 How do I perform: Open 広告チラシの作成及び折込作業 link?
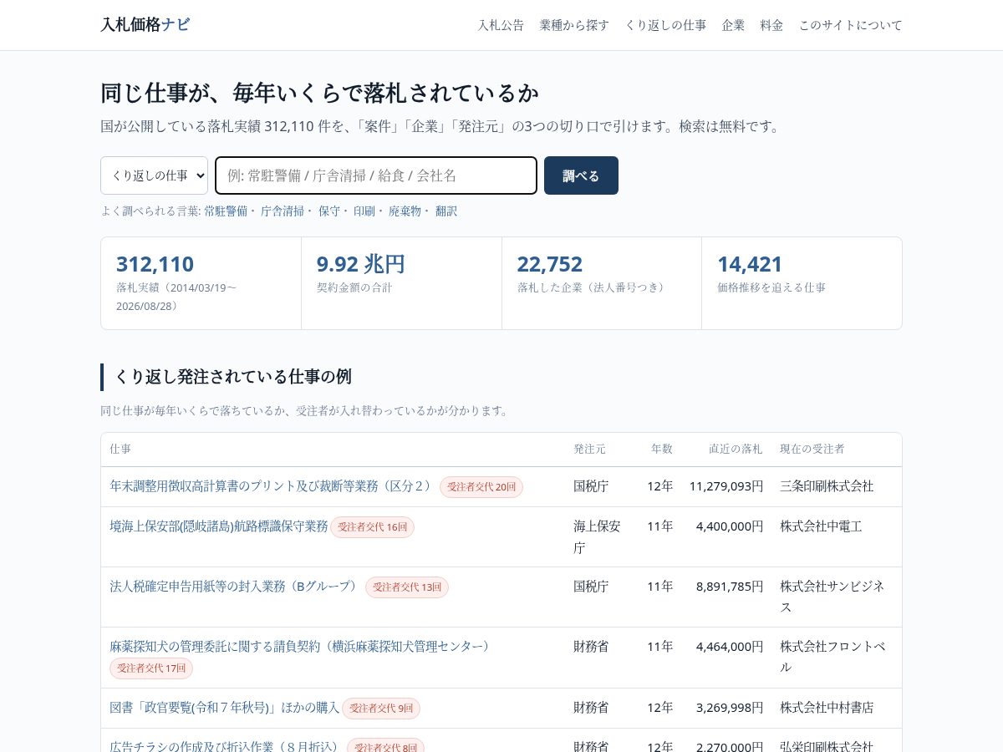(226, 747)
